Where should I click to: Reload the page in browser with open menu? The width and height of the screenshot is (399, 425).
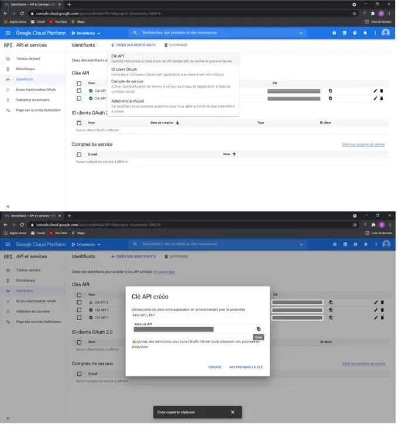22,13
